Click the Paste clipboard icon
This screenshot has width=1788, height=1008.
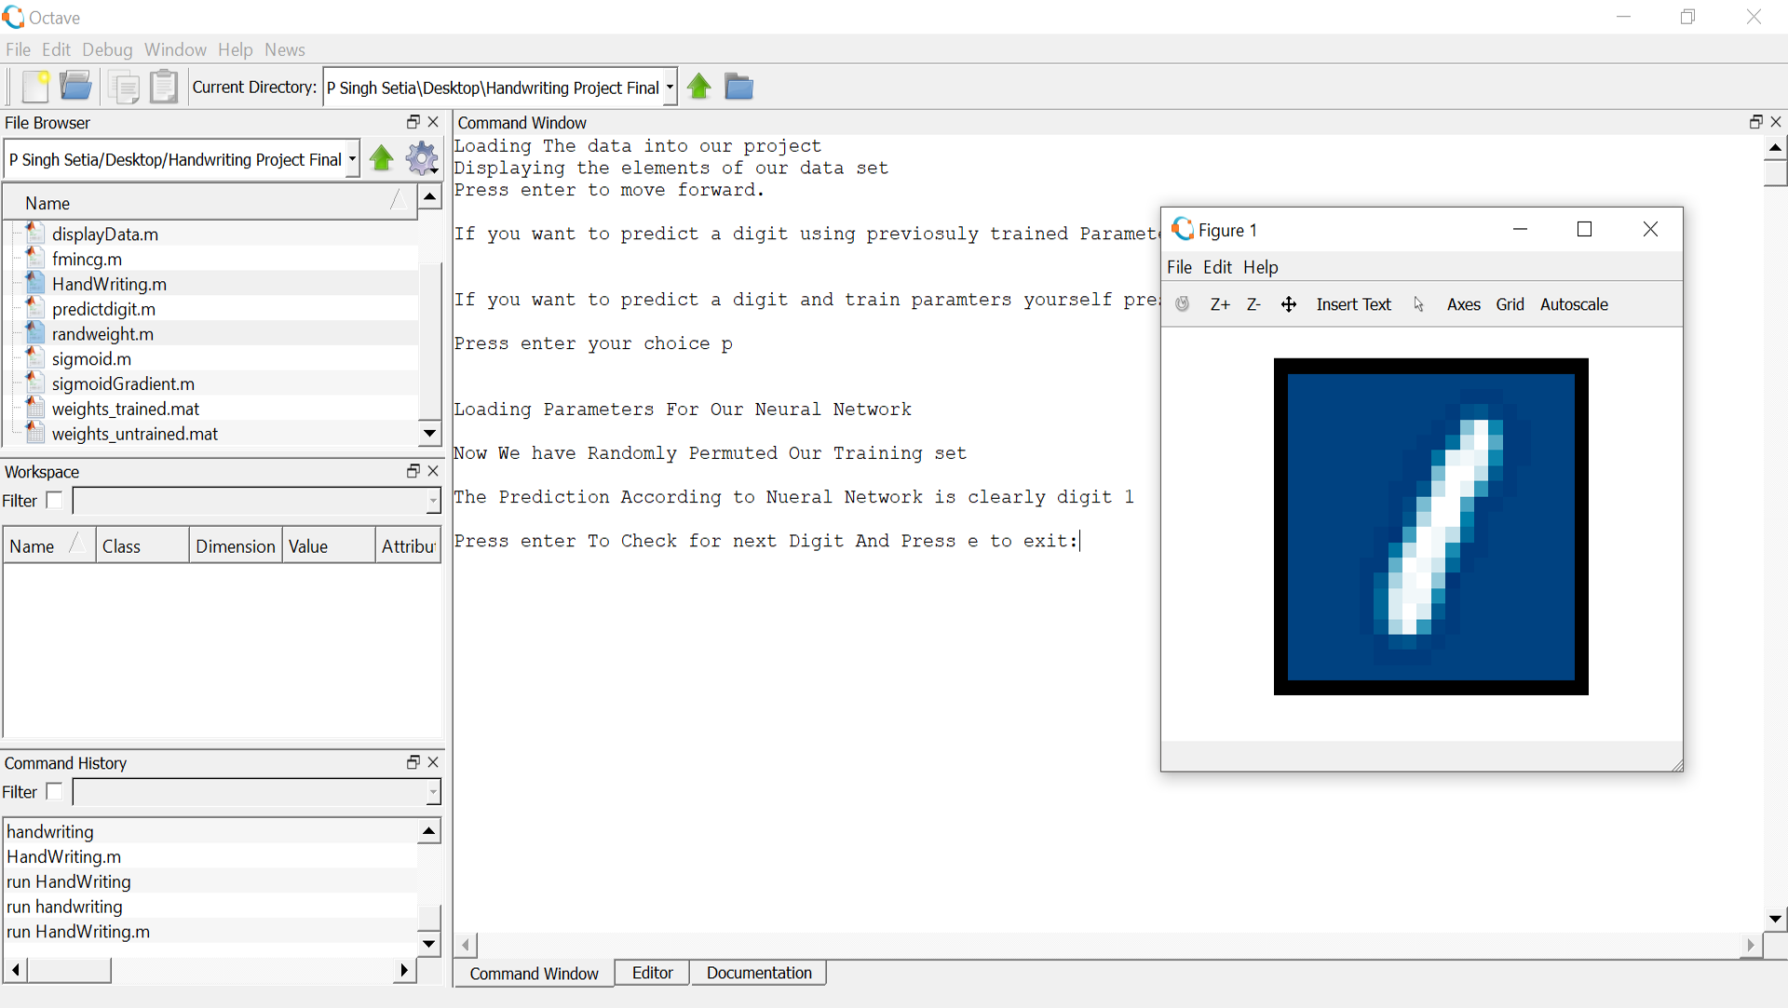click(x=164, y=87)
